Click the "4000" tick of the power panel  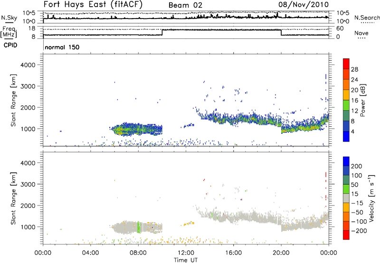point(28,65)
